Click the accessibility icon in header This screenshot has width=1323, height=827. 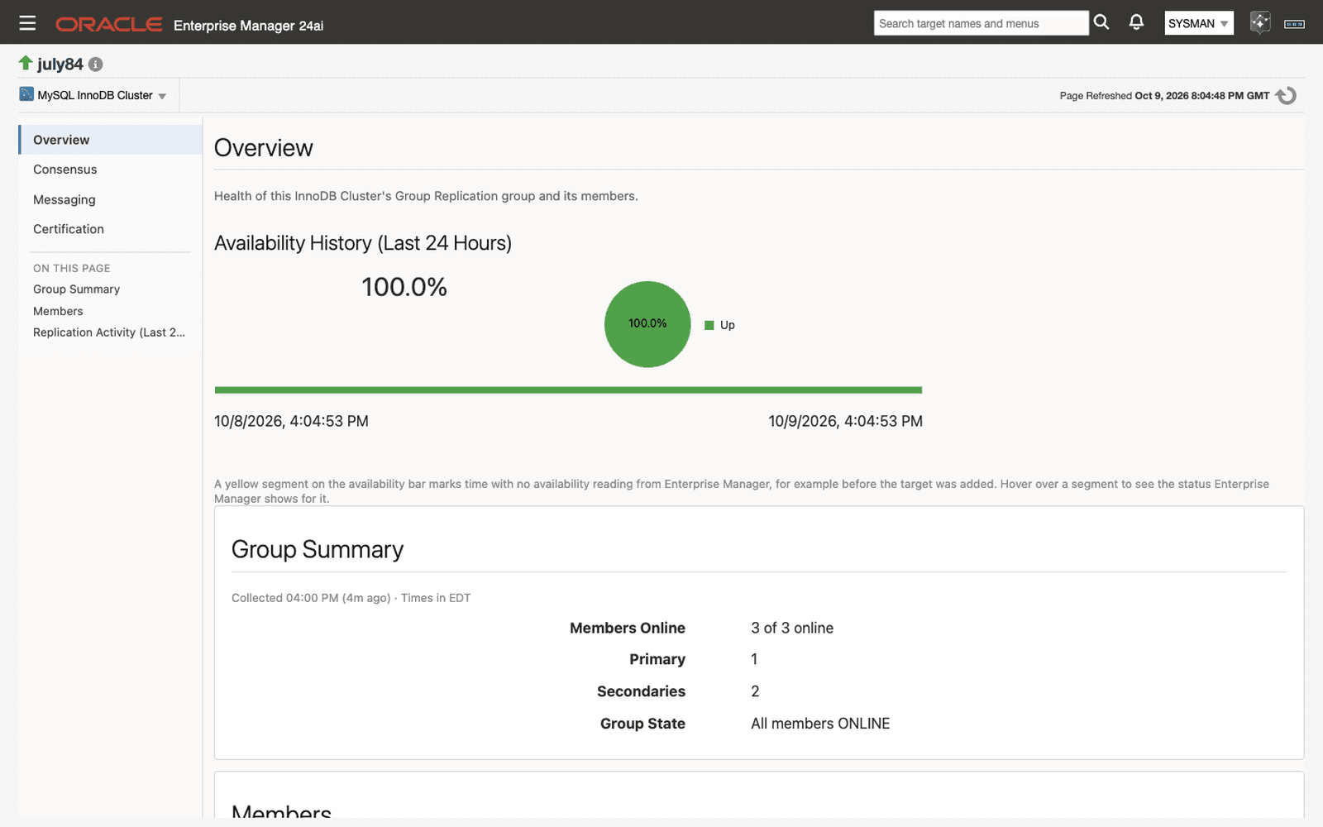point(1294,24)
